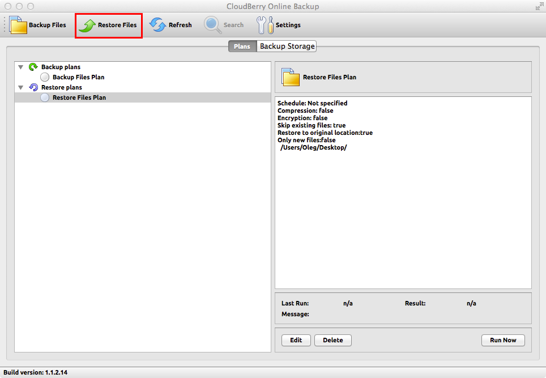Click the purple Restore plans icon
The height and width of the screenshot is (378, 546).
[33, 87]
